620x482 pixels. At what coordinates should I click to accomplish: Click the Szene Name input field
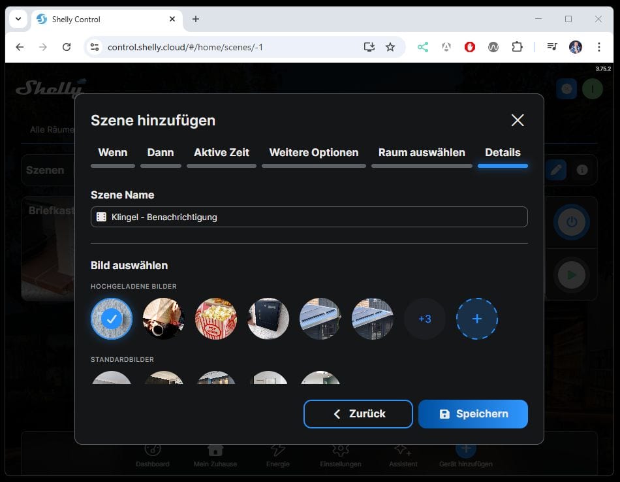[313, 217]
